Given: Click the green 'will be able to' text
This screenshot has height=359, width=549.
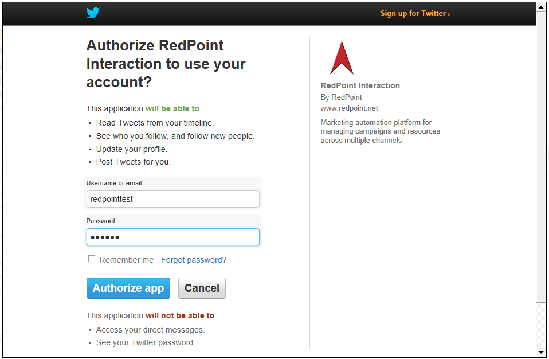Looking at the screenshot, I should (172, 108).
